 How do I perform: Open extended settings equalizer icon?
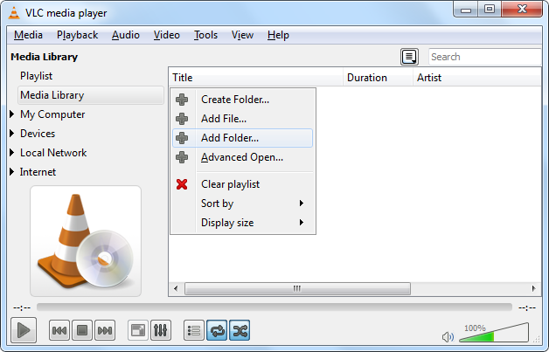[161, 330]
